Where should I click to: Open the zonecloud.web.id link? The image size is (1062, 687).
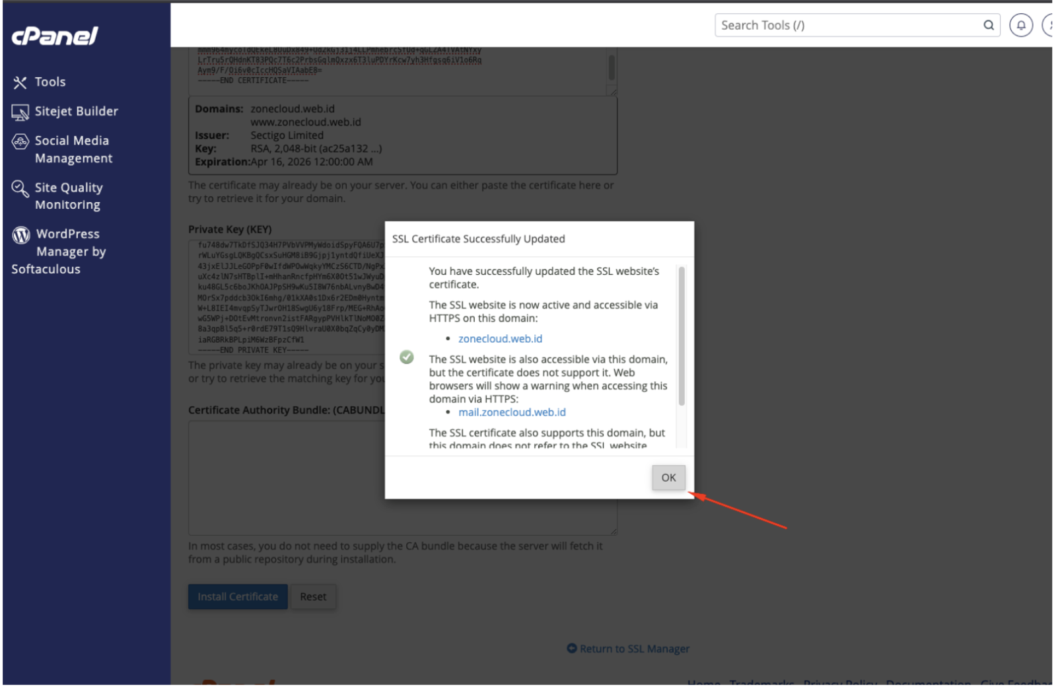[x=500, y=339]
